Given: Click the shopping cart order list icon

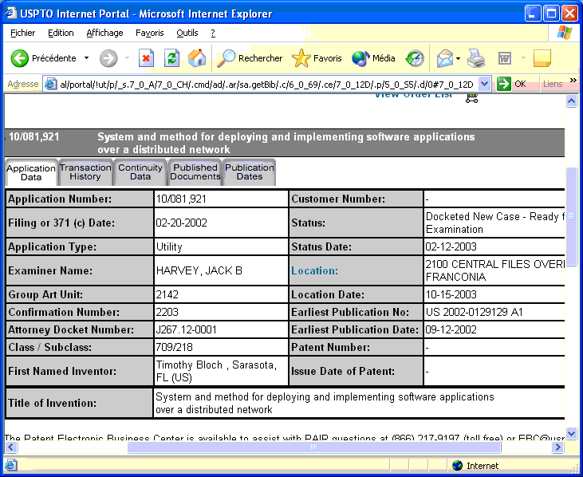Looking at the screenshot, I should [x=471, y=98].
